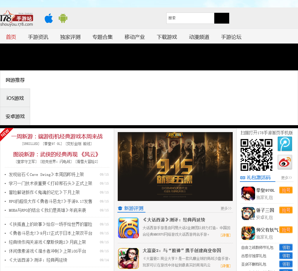Click 抢号 for 拳皇97OL 独家礼包
This screenshot has width=298, height=271.
point(286,190)
